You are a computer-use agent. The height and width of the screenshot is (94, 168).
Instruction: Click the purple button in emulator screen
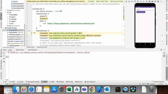(141, 12)
